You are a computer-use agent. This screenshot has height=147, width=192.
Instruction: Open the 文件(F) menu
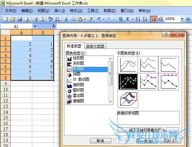tap(11, 11)
